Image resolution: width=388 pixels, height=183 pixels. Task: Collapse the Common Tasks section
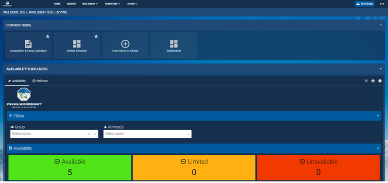point(381,25)
